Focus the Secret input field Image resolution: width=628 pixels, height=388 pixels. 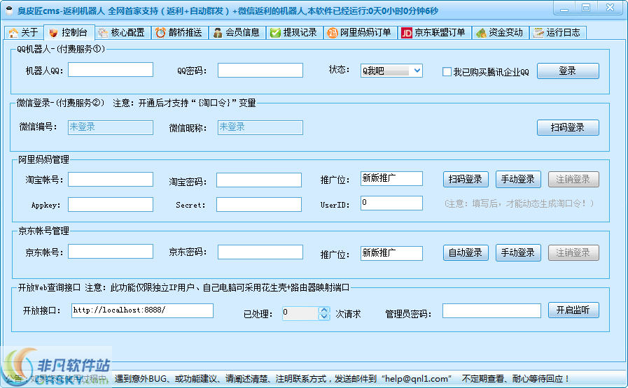[259, 204]
